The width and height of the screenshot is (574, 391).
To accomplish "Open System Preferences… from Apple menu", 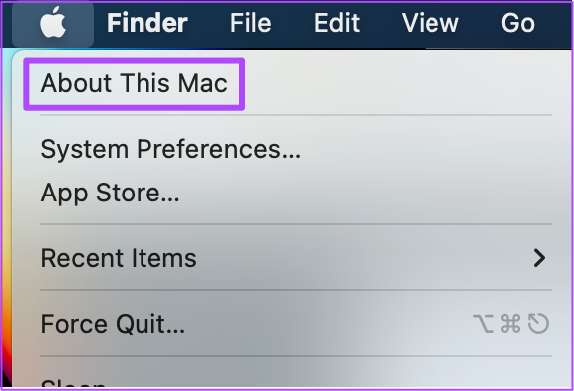I will tap(170, 149).
